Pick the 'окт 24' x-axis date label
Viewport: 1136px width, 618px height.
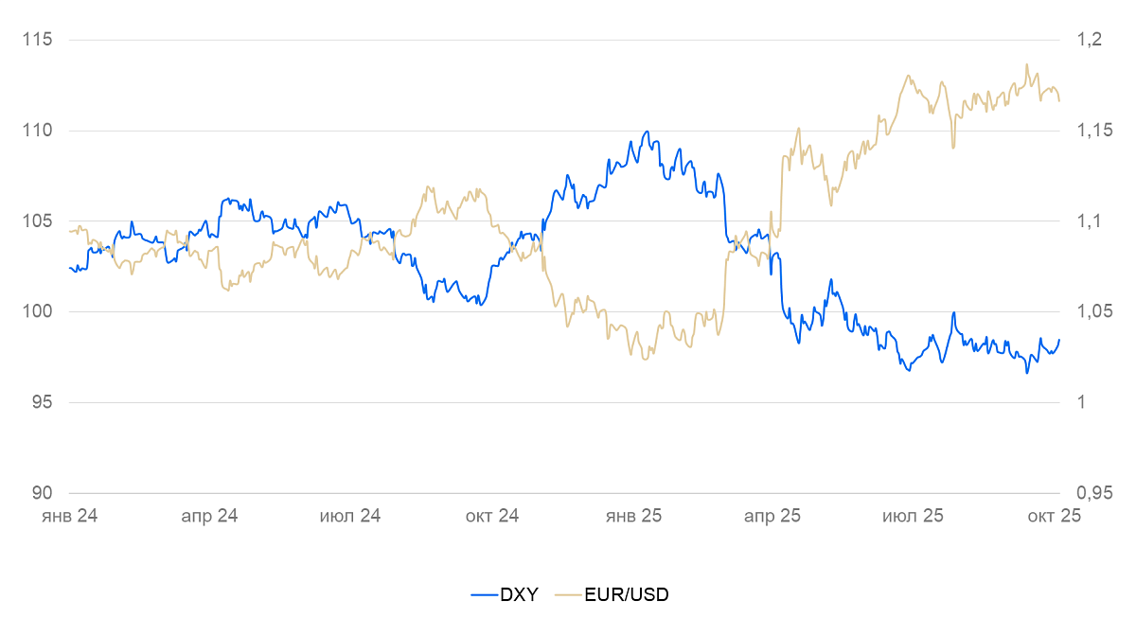(492, 516)
